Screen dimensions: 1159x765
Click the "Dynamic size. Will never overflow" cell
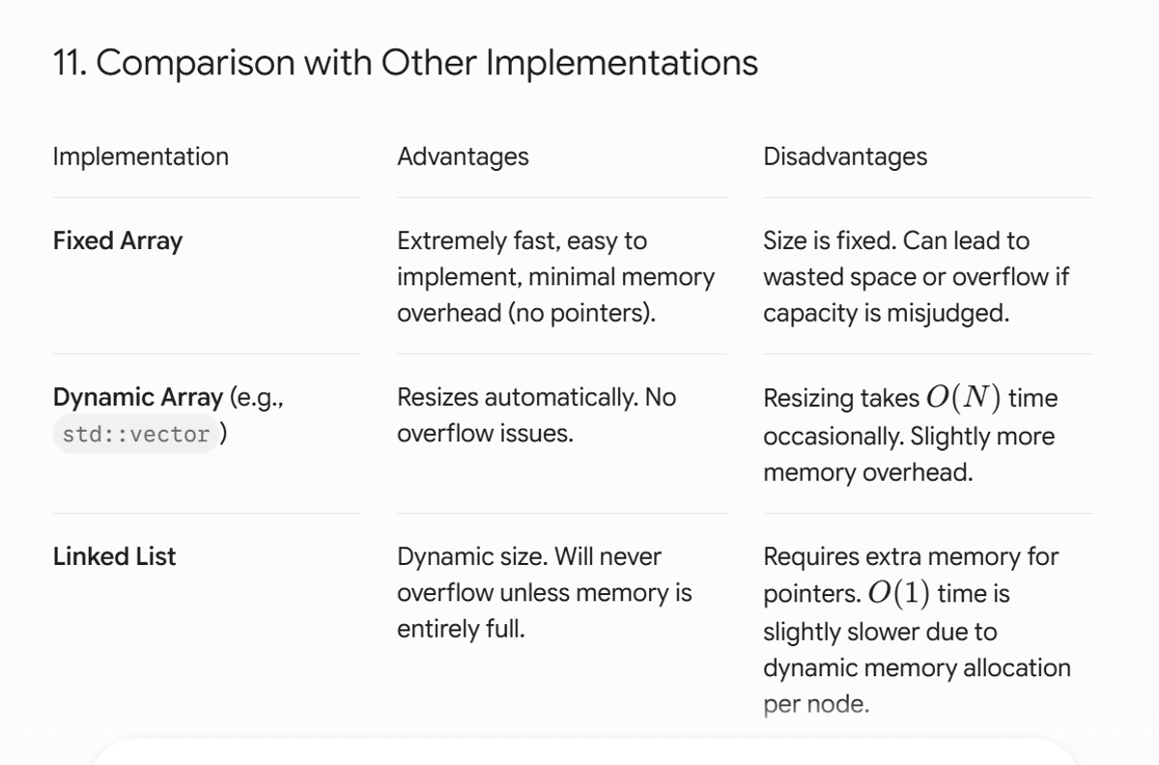click(545, 593)
